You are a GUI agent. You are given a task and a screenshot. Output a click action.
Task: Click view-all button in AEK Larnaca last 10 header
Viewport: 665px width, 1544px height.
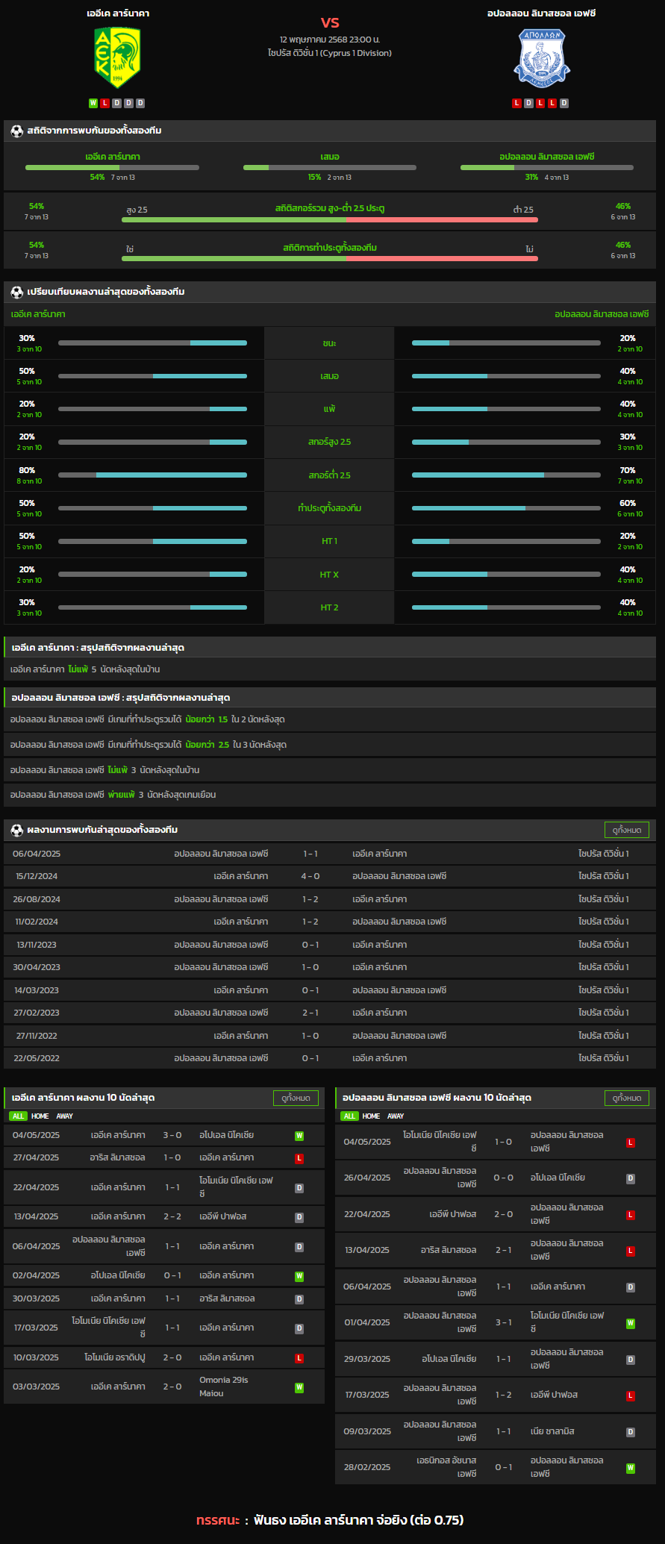(x=296, y=1098)
